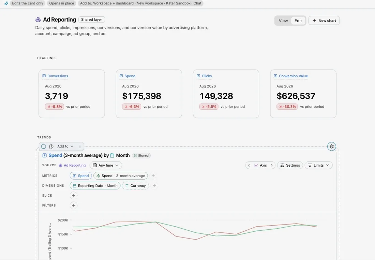Open the Any time date range dropdown
The height and width of the screenshot is (260, 375).
[x=106, y=165]
